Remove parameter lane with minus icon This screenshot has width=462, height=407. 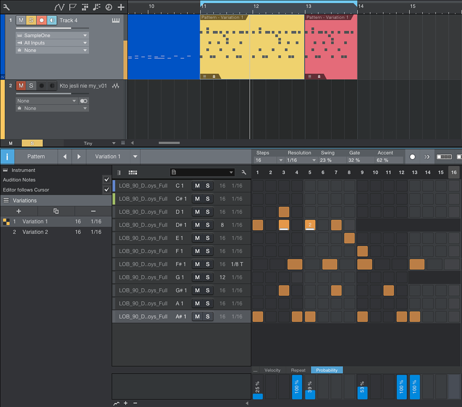click(x=135, y=403)
